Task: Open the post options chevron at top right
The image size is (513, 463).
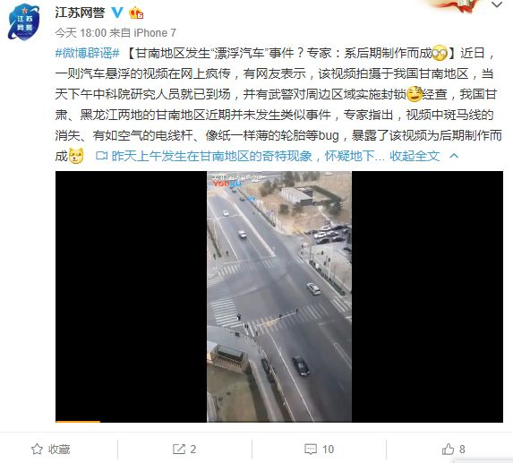Action: click(497, 4)
